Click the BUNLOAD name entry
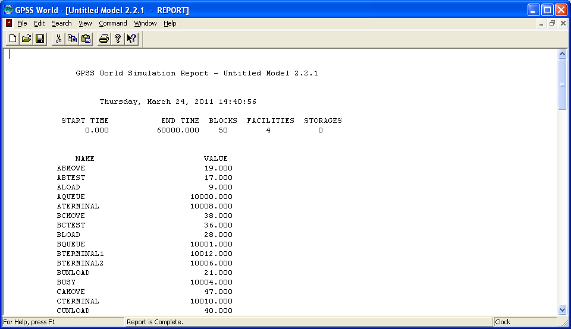This screenshot has height=329, width=571. (x=73, y=273)
